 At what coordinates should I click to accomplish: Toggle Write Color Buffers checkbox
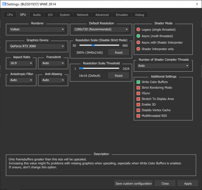tap(152, 82)
